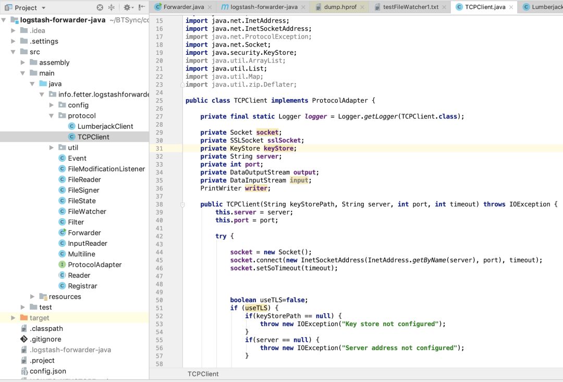
Task: Select LumberjackClient class in project tree
Action: 105,126
